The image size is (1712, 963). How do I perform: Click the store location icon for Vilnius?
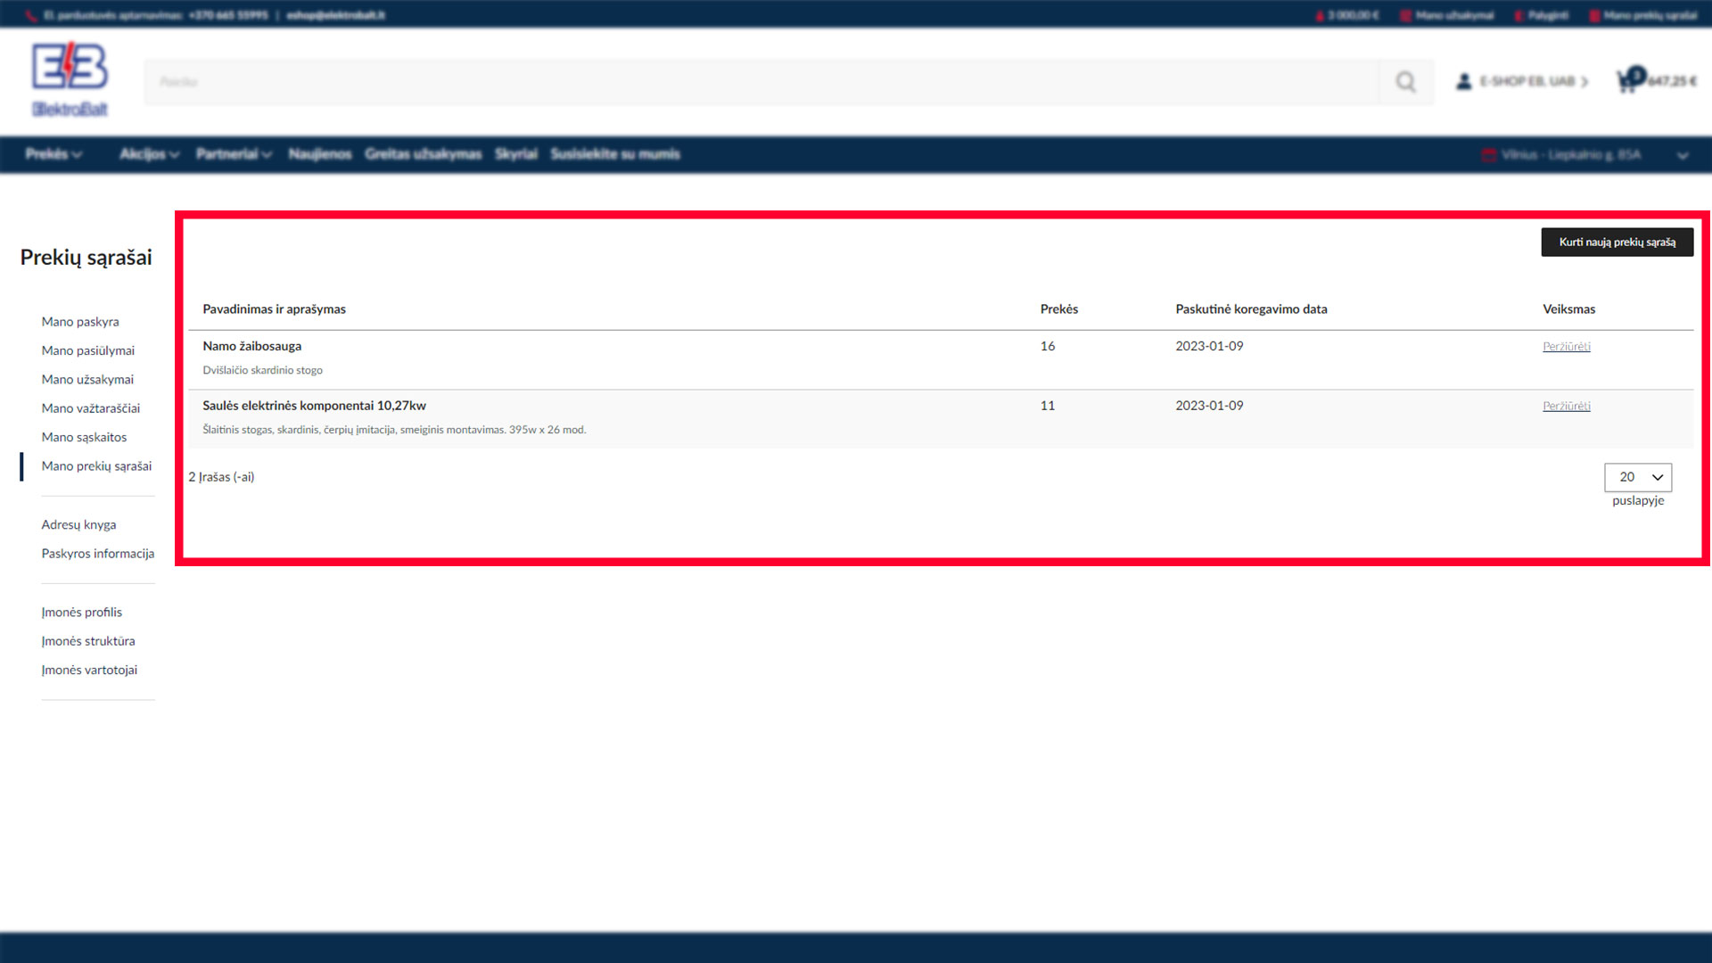1488,155
